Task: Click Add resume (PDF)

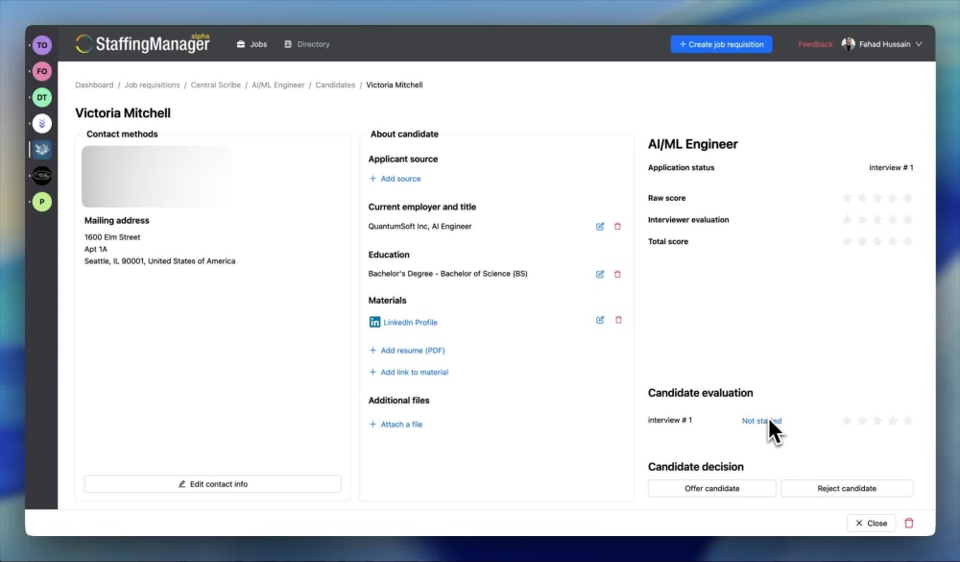Action: coord(407,351)
